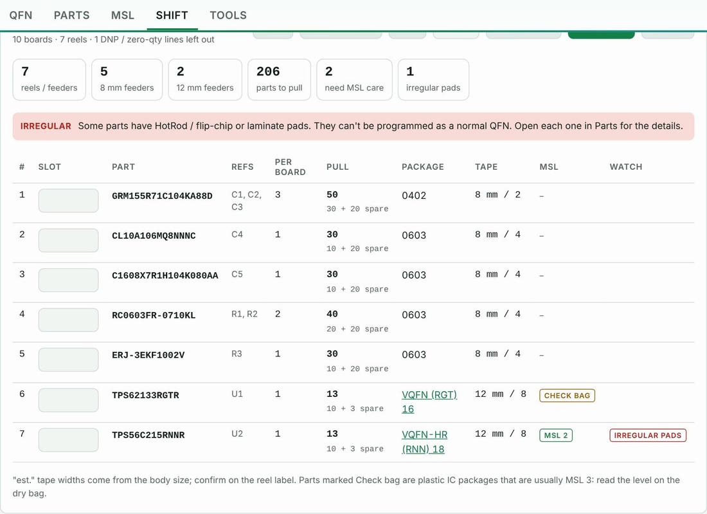This screenshot has height=514, width=707.
Task: Click refs cell C1, C2, C3
Action: point(247,200)
